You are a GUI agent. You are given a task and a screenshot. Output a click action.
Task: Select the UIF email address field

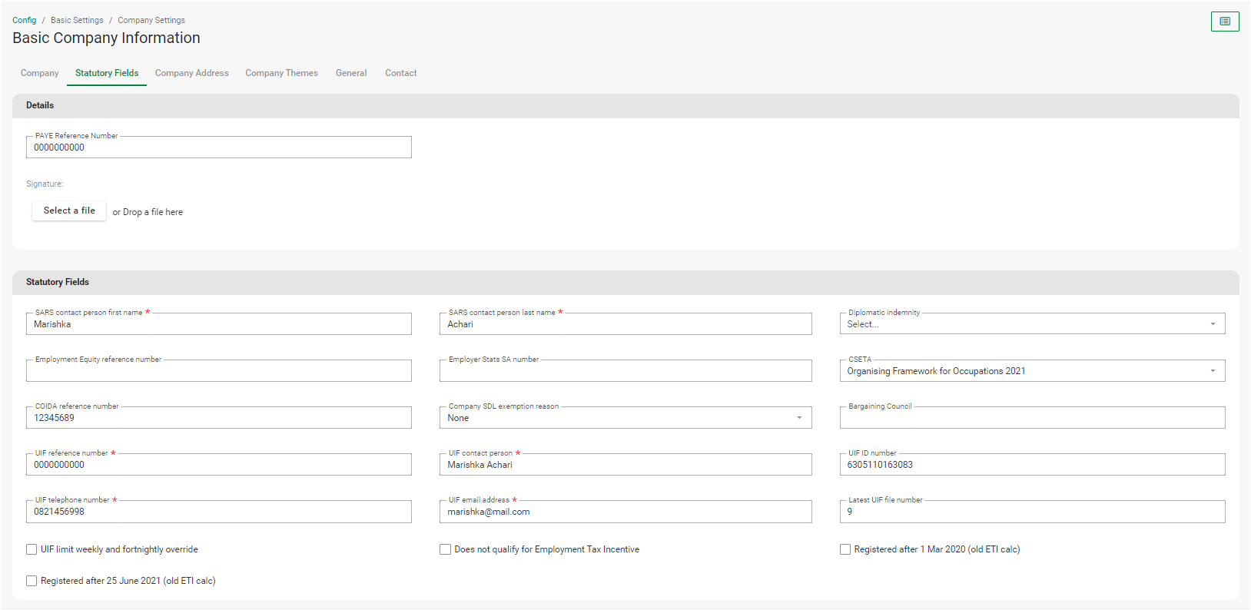625,512
